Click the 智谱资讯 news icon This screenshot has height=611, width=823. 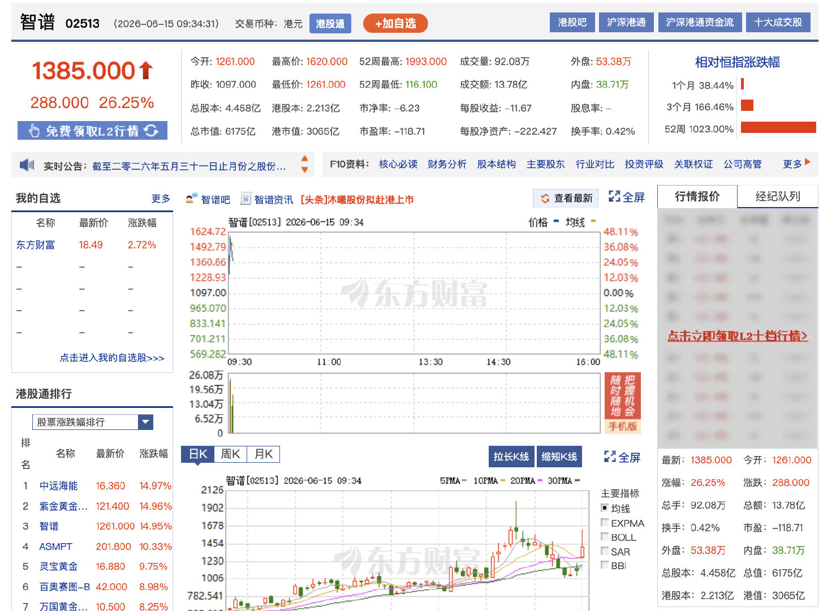click(245, 199)
